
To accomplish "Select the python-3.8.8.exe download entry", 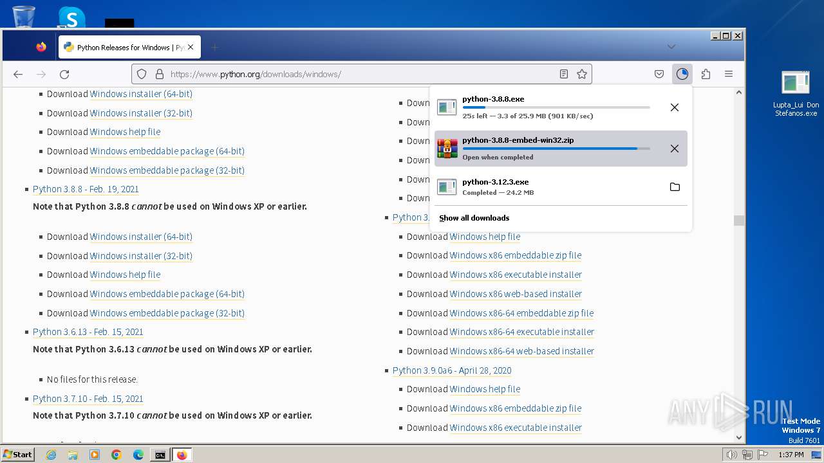I will 561,107.
